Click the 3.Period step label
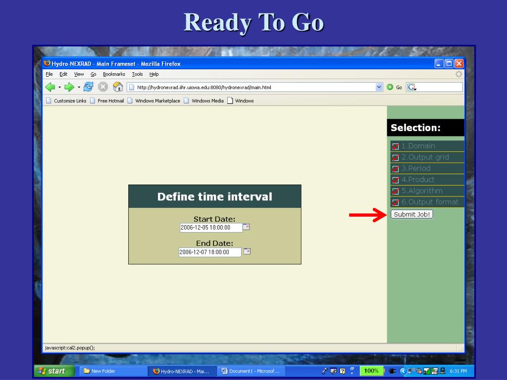The width and height of the screenshot is (507, 380). (416, 168)
